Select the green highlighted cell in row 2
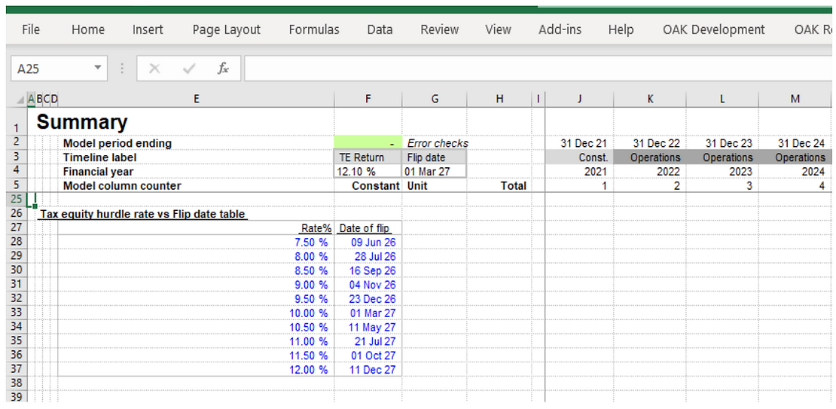Image resolution: width=836 pixels, height=409 pixels. point(368,143)
